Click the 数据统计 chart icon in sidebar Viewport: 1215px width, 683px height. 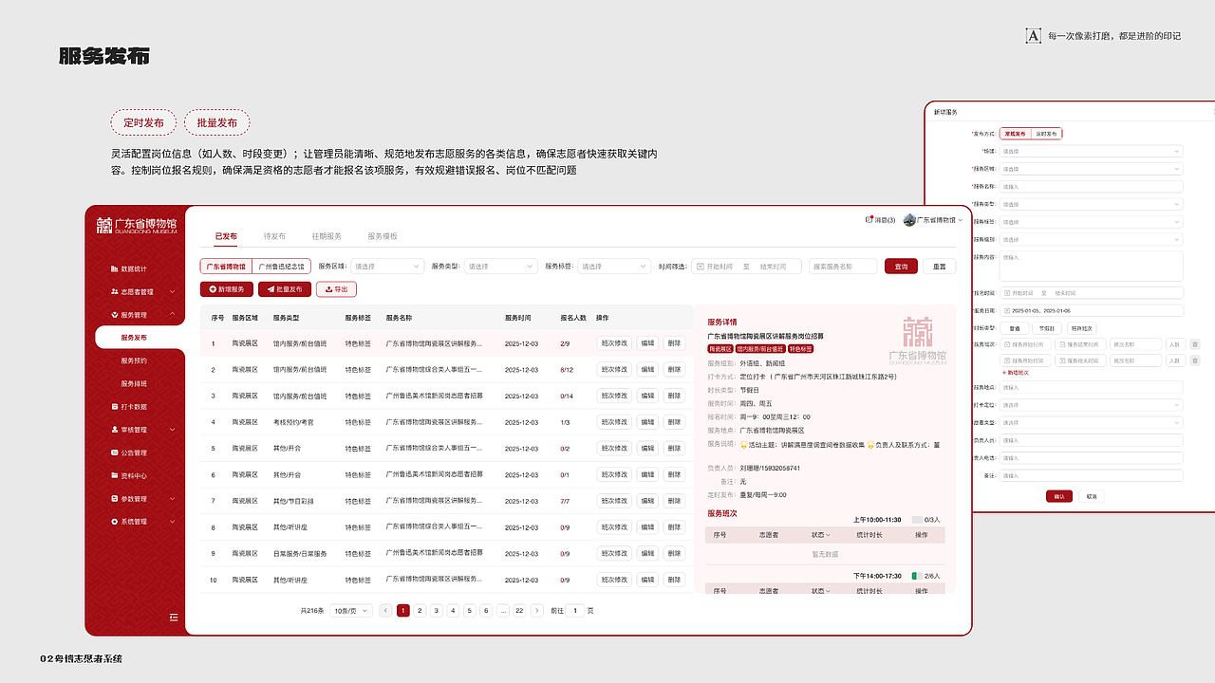(114, 268)
